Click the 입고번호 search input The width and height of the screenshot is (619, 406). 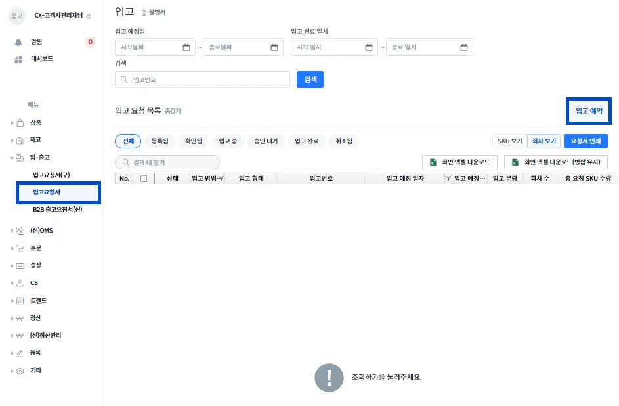tap(203, 79)
